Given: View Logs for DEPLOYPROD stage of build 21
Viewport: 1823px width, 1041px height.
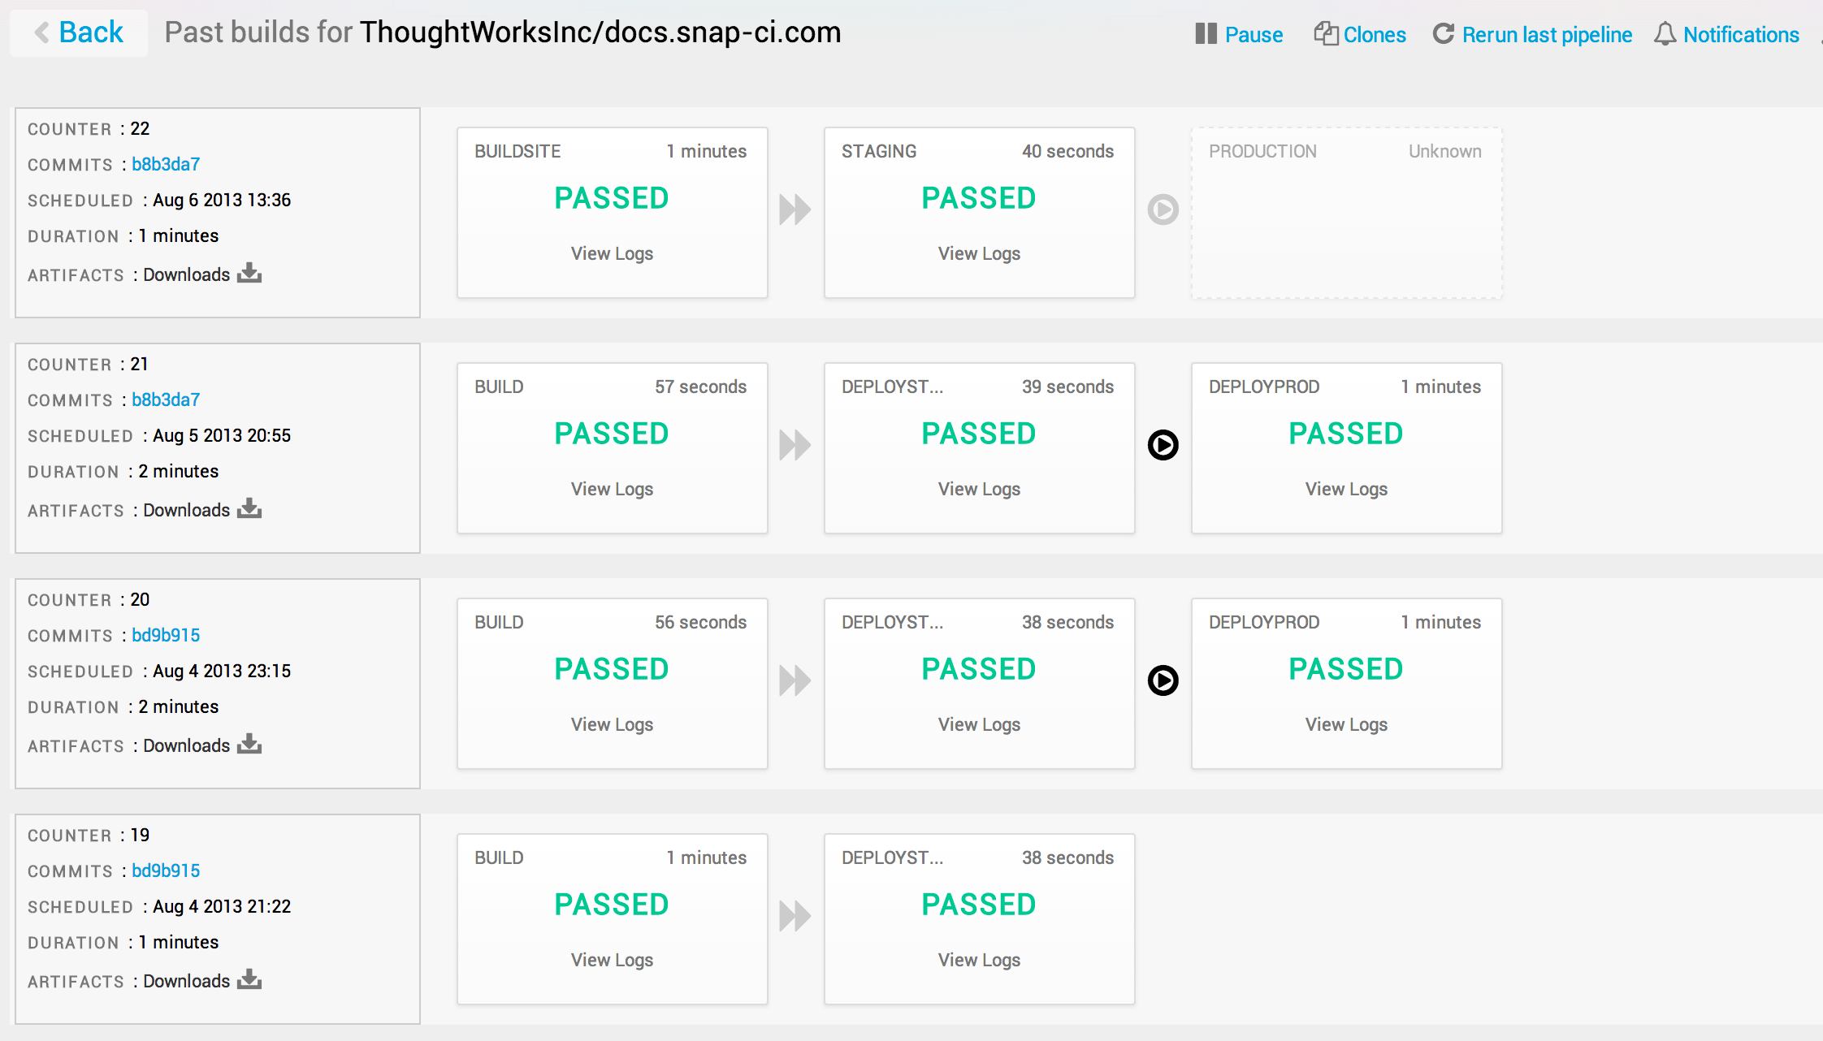Looking at the screenshot, I should pos(1346,489).
